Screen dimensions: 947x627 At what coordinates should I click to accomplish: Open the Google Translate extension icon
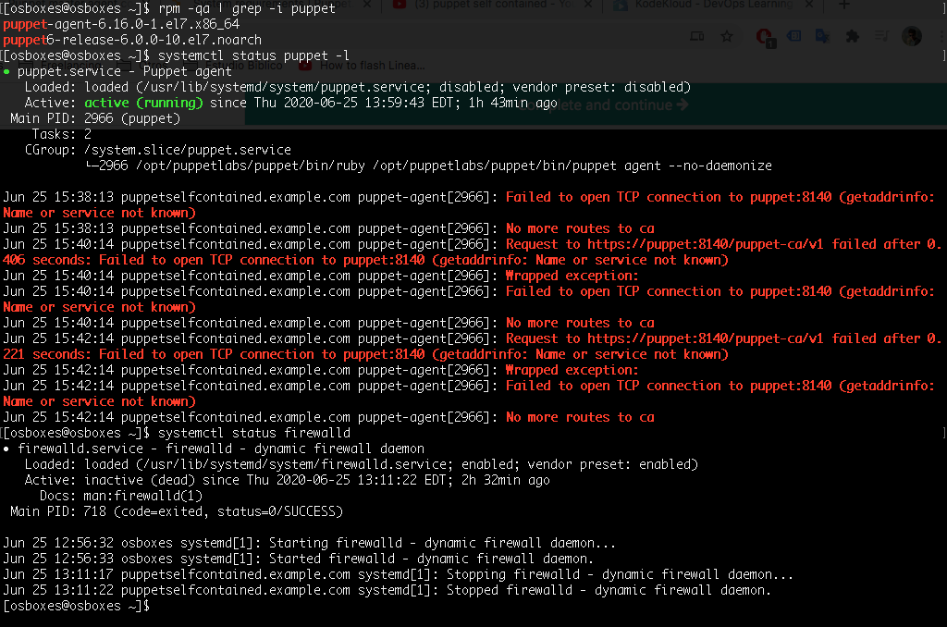pyautogui.click(x=822, y=37)
